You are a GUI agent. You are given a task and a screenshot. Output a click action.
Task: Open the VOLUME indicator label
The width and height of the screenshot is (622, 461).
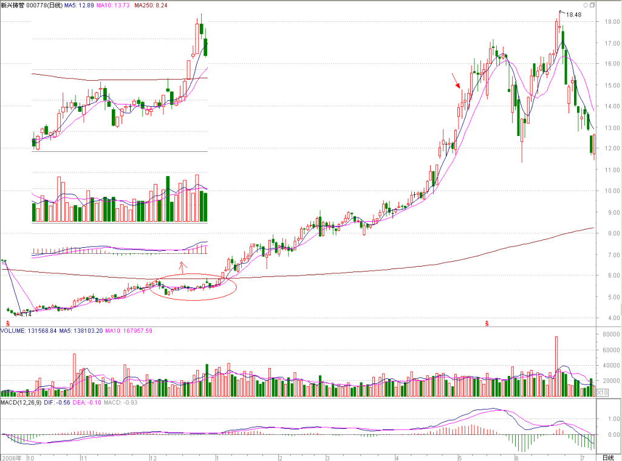pos(13,331)
